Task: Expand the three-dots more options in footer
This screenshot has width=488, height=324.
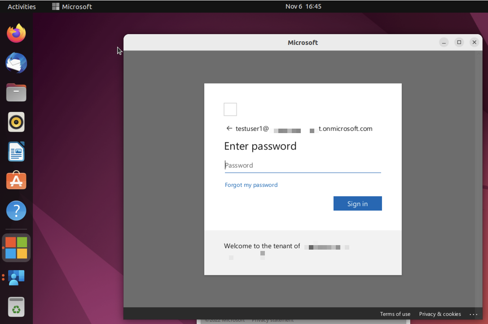Action: pyautogui.click(x=473, y=314)
